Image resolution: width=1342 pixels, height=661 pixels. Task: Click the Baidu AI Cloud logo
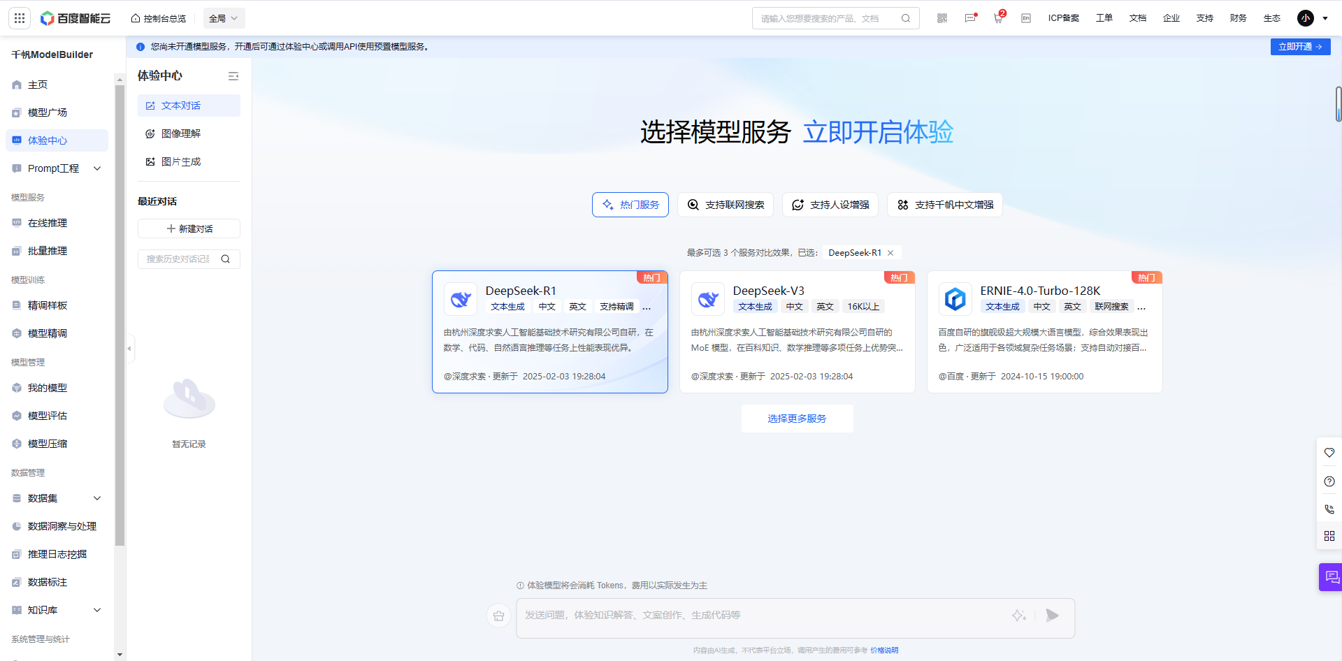(75, 18)
